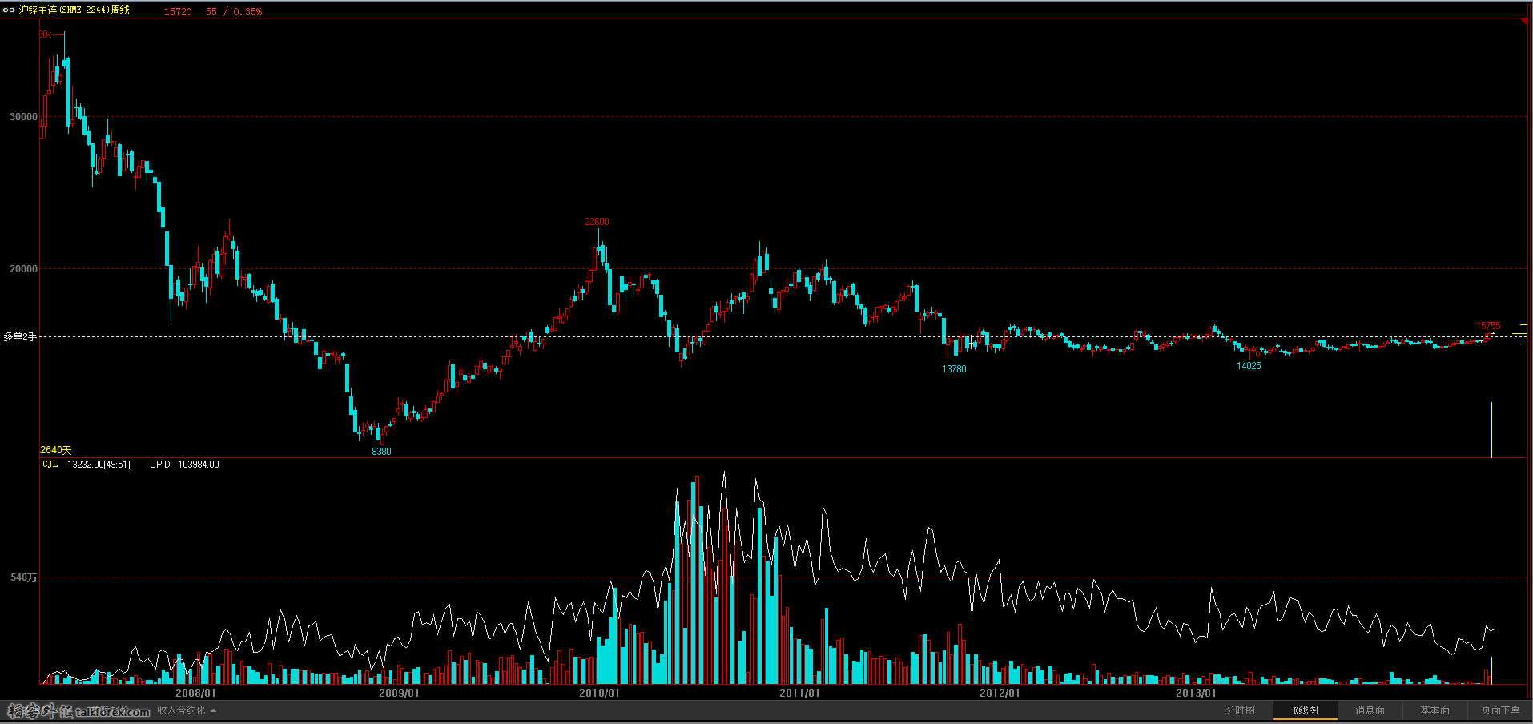This screenshot has height=724, width=1533.
Task: Open the 消息面 tab
Action: [x=1370, y=710]
